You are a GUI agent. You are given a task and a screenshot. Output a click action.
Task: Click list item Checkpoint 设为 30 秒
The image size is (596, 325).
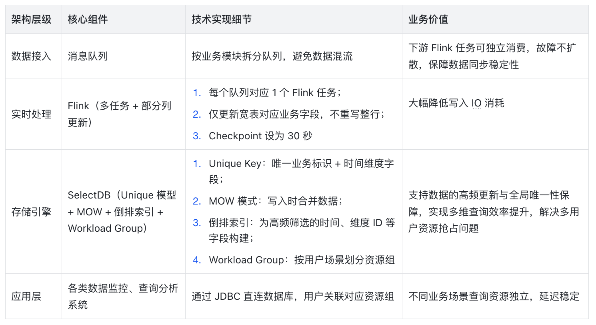point(260,136)
